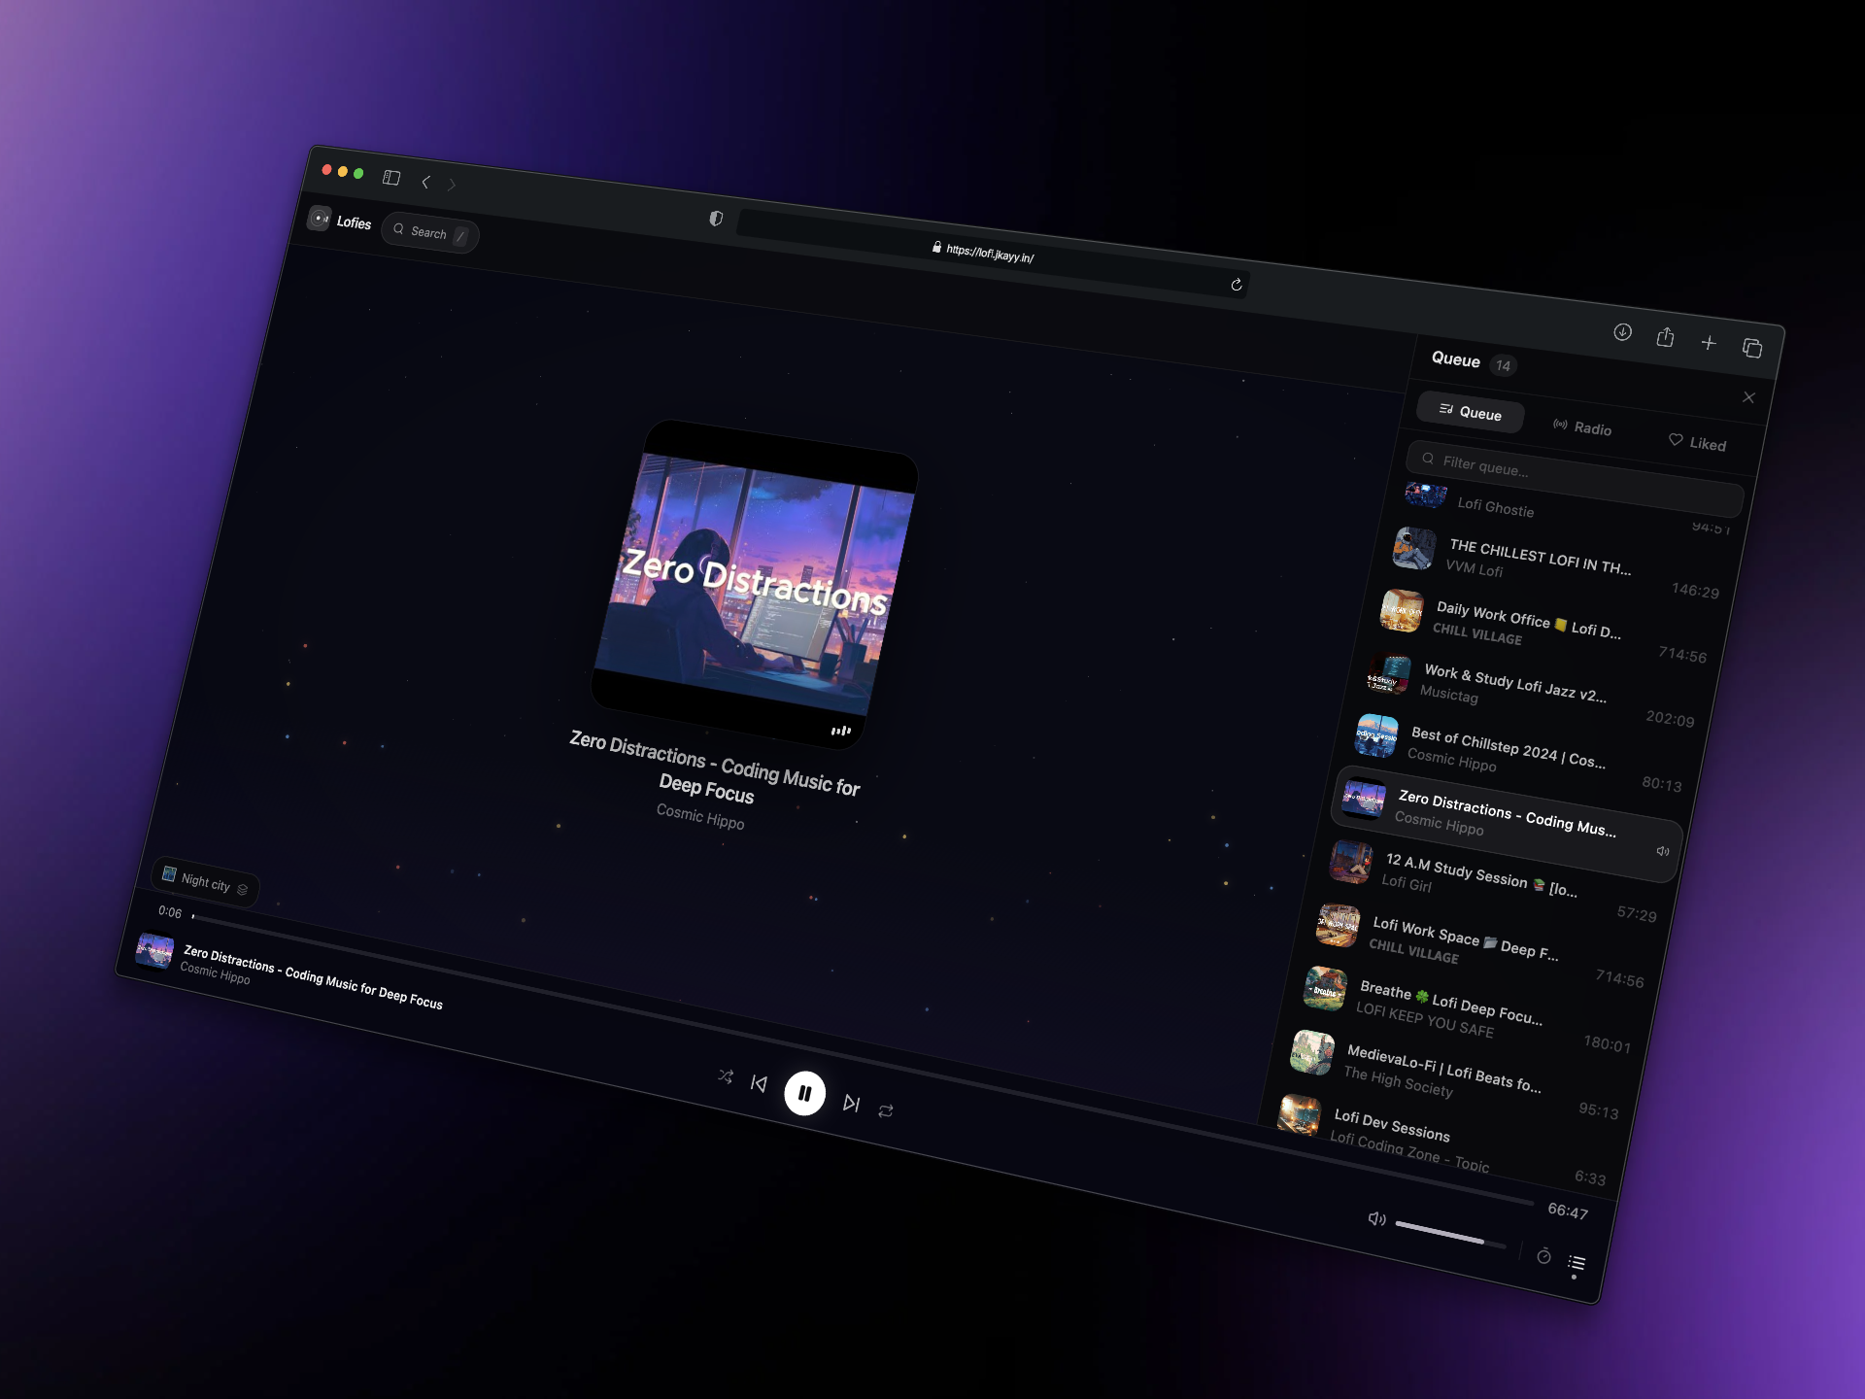Close the Queue panel

pyautogui.click(x=1748, y=397)
